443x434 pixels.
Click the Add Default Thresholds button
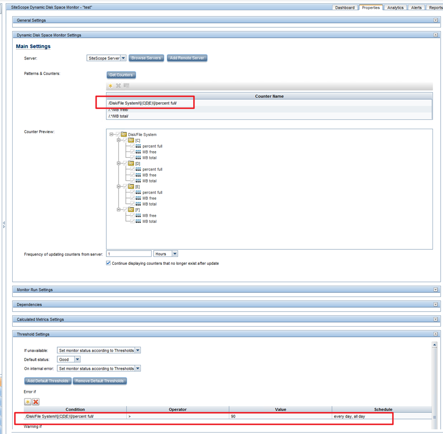[x=48, y=381]
